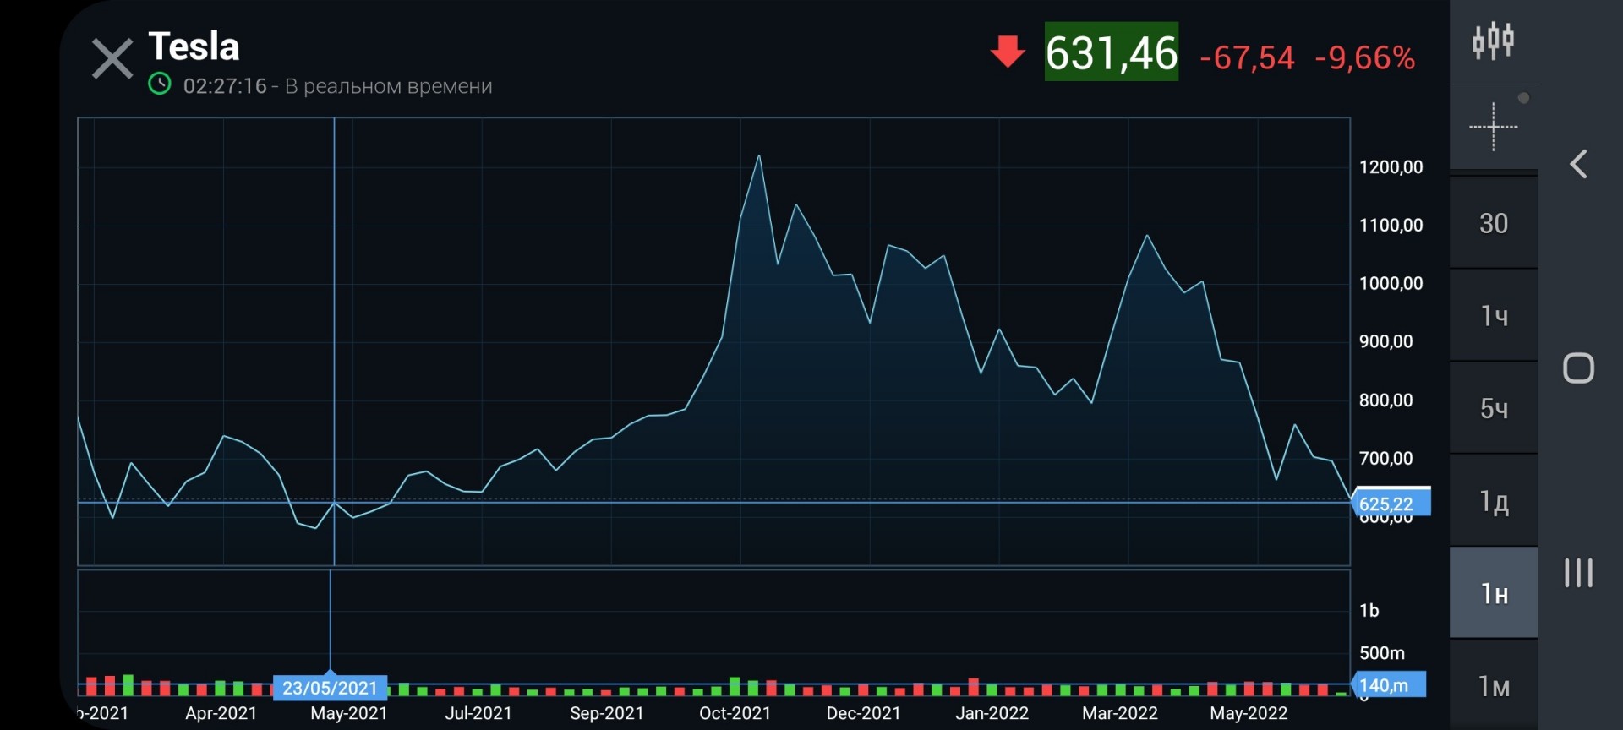1623x730 pixels.
Task: Tap the 625,22 crosshair price label
Action: 1391,503
